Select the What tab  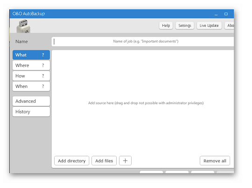tap(31, 55)
